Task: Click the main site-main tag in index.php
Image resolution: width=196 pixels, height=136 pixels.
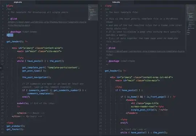Action: [x=137, y=81]
